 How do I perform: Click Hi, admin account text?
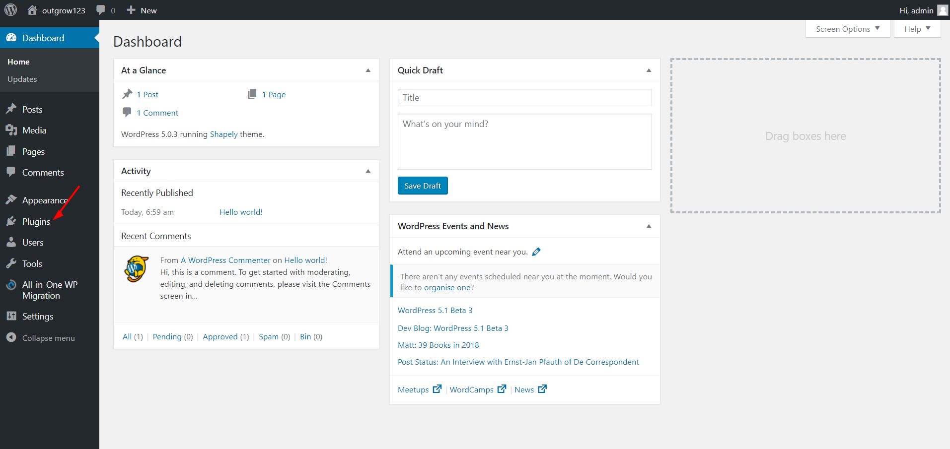[x=916, y=10]
